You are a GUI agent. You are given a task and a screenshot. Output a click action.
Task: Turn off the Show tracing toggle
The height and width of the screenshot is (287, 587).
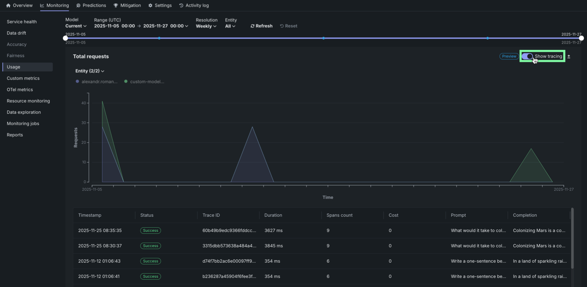527,56
